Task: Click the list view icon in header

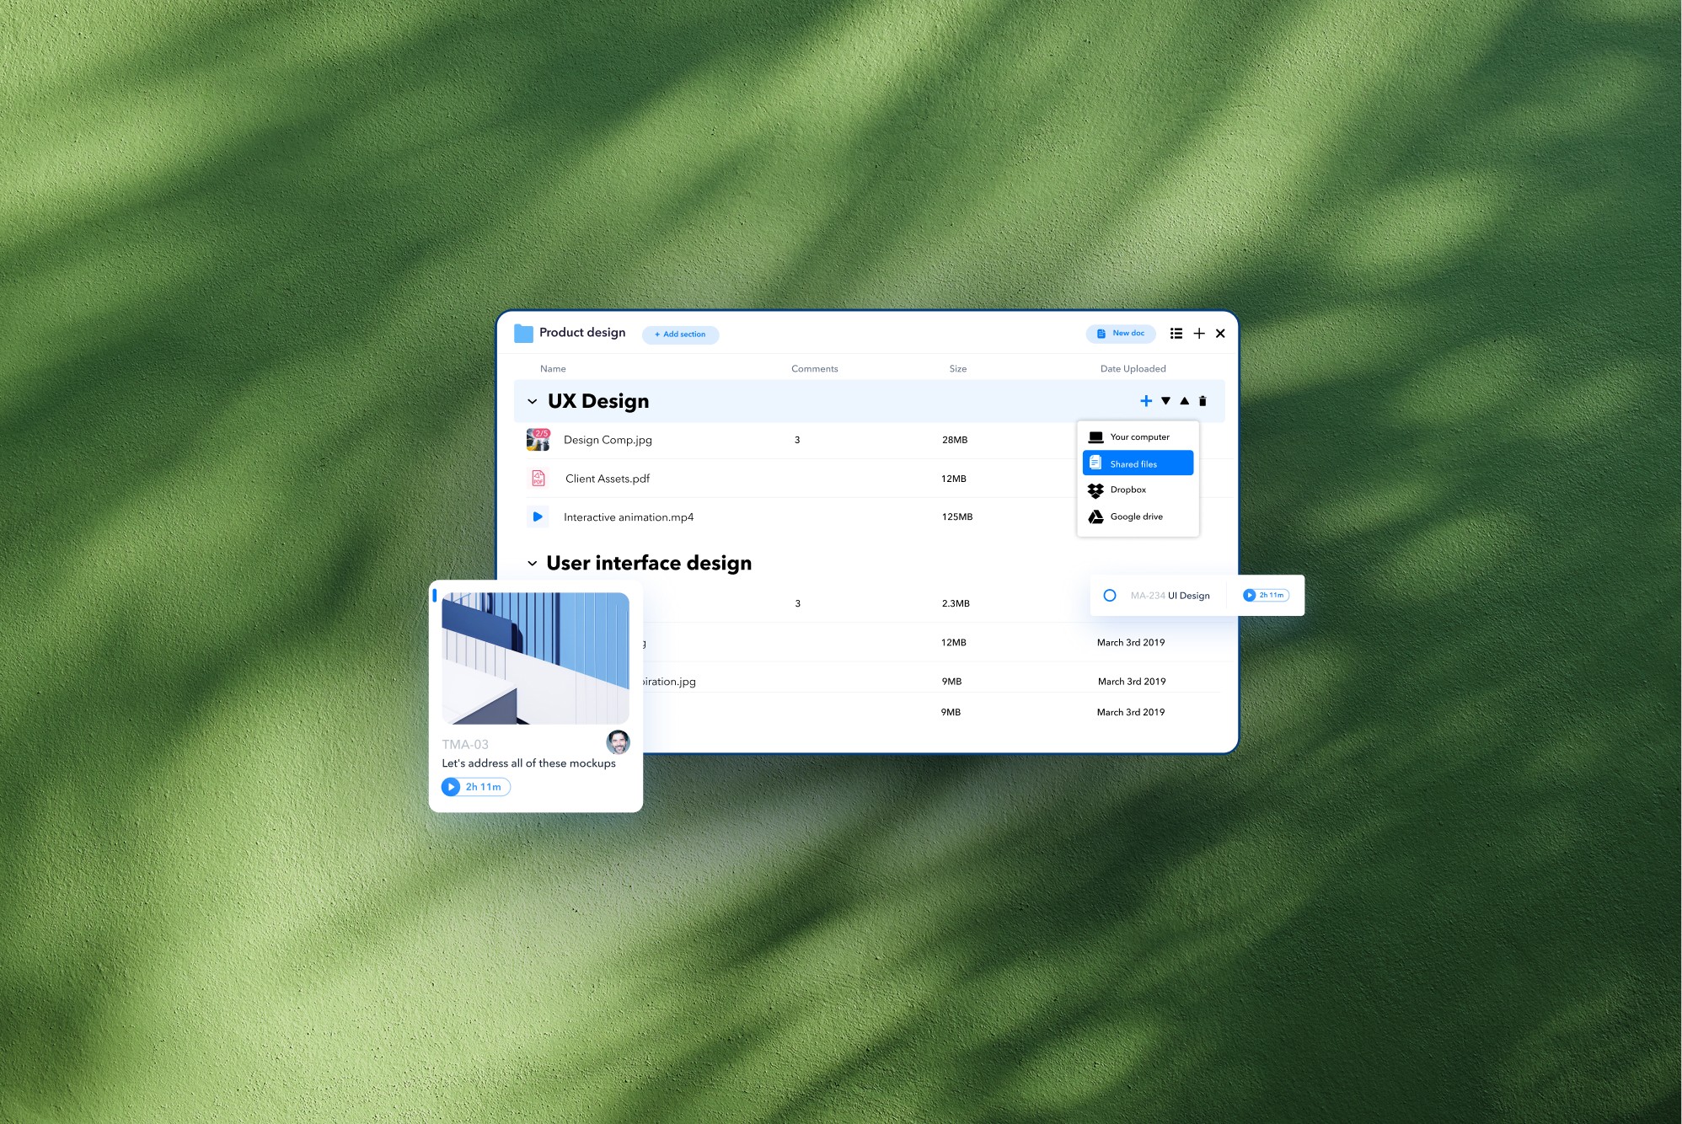Action: [x=1176, y=334]
